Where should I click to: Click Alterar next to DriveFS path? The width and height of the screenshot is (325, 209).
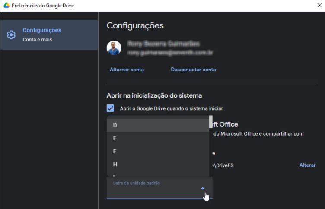tap(308, 165)
